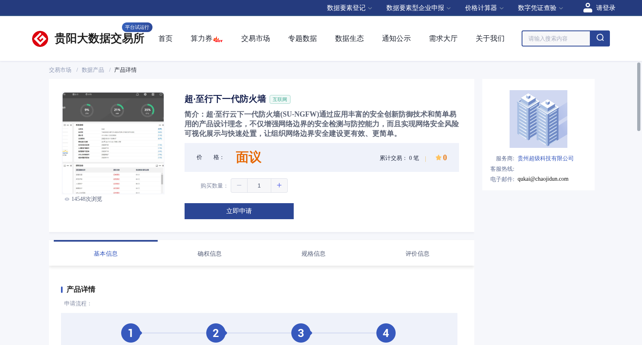Click the star rating icon
Image resolution: width=642 pixels, height=345 pixels.
point(439,157)
